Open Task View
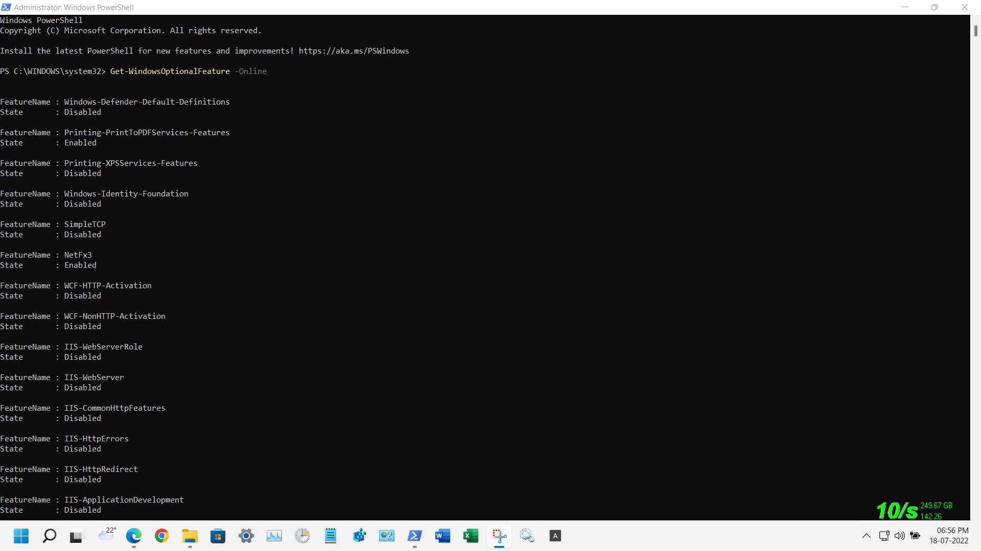Viewport: 981px width, 551px height. pyautogui.click(x=76, y=536)
